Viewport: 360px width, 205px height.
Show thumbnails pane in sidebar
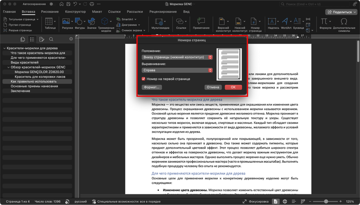coord(22,39)
